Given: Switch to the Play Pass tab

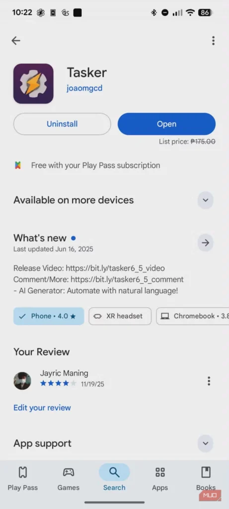Looking at the screenshot, I should (x=23, y=477).
